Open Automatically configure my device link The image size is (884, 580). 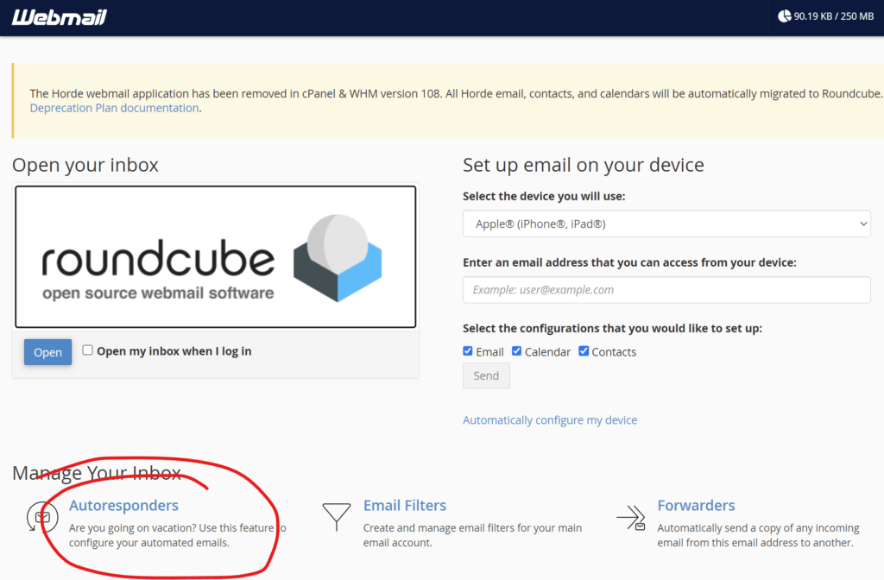(x=550, y=420)
